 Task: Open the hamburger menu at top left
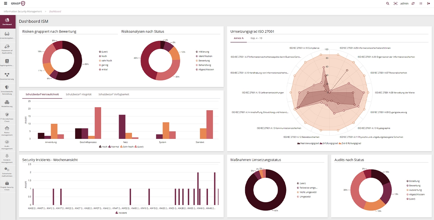click(x=5, y=3)
